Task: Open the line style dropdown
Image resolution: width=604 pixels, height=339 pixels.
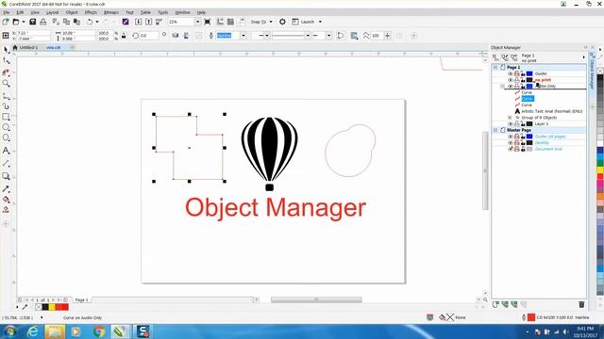Action: pyautogui.click(x=308, y=36)
